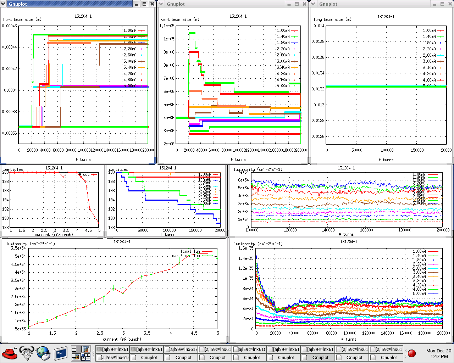Click the 1.00mA legend line in long beam size plot
This screenshot has width=454, height=363.
point(440,30)
